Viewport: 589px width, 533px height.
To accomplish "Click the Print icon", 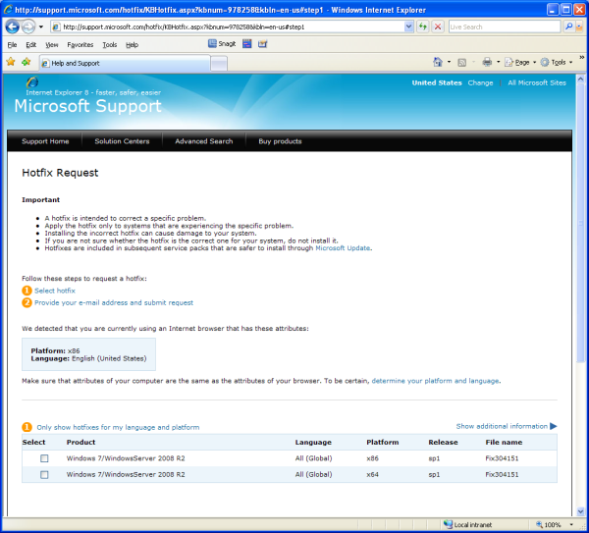I will pos(487,62).
